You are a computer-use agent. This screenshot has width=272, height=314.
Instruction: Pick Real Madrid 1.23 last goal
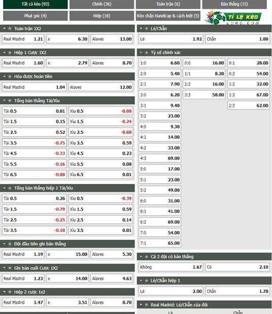coord(23,278)
